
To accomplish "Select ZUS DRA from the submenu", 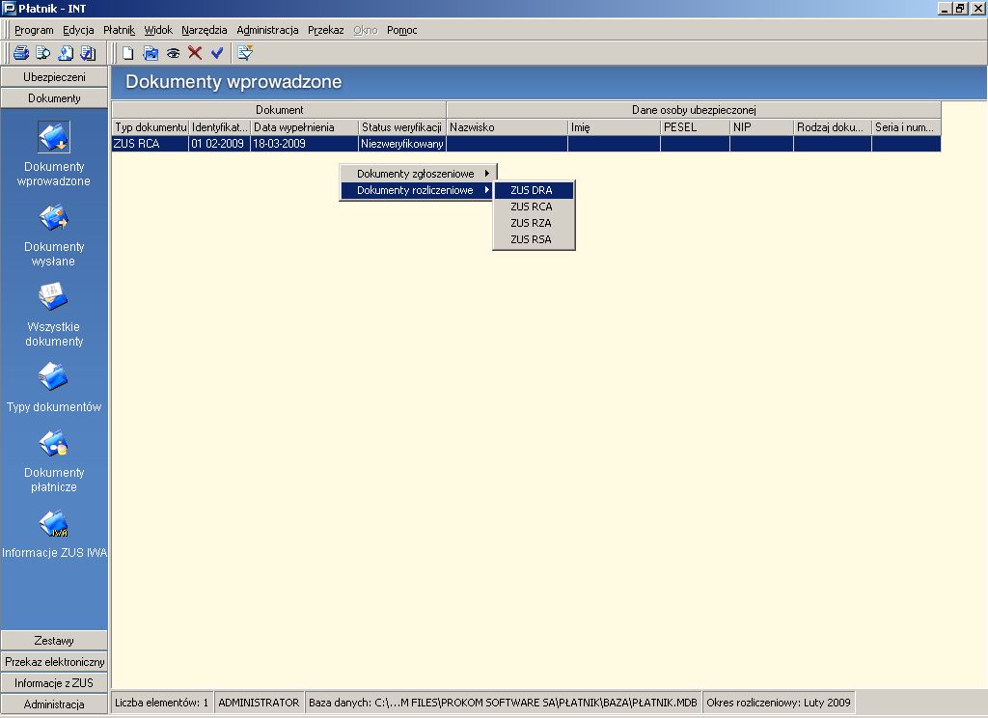I will click(534, 190).
